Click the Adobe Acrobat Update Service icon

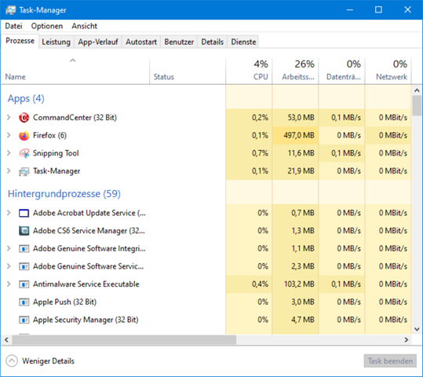24,213
